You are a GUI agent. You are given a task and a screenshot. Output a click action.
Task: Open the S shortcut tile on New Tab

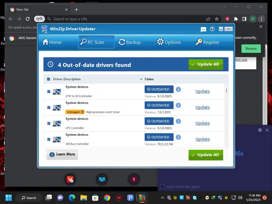tap(134, 179)
